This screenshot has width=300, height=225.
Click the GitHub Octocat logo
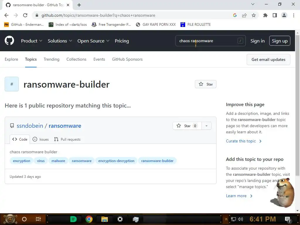click(9, 40)
